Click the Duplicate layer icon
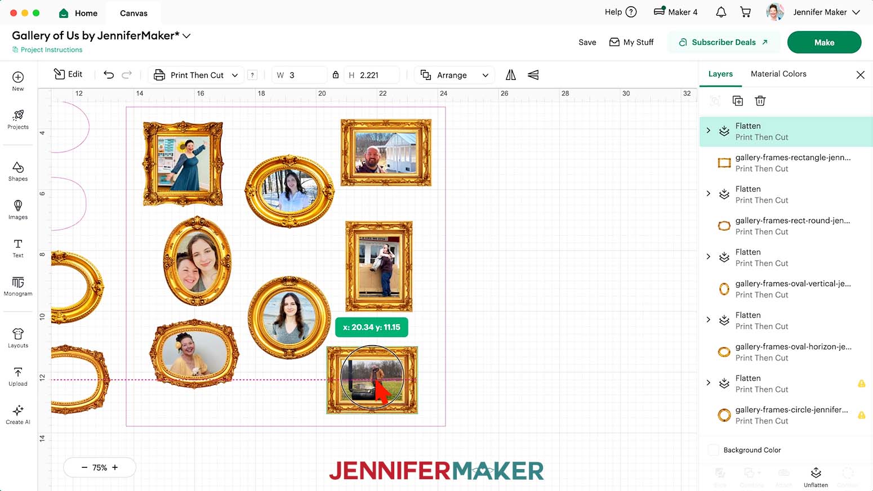 click(x=738, y=101)
